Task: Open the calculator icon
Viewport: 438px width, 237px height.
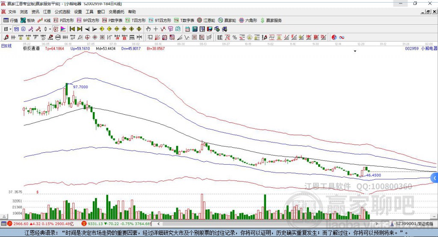Action: point(195,29)
